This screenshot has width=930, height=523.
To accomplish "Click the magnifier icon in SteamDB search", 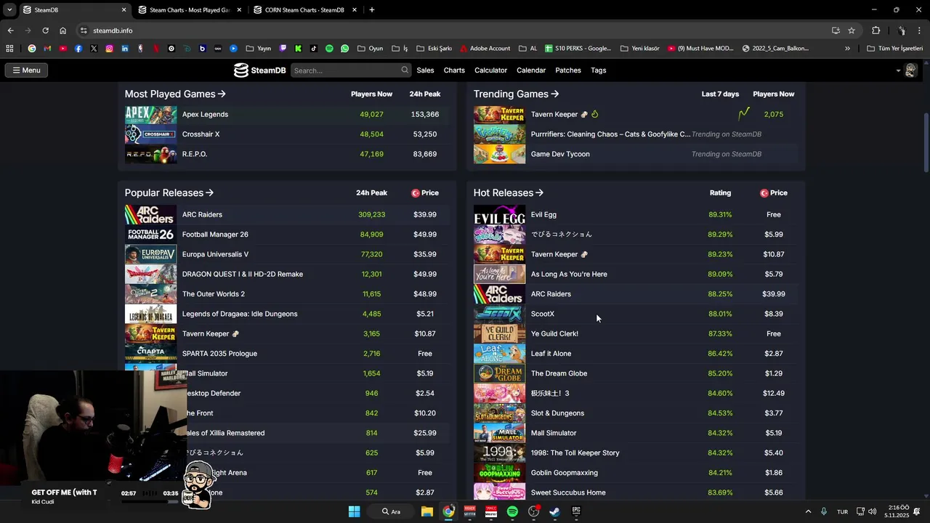I will tap(405, 70).
